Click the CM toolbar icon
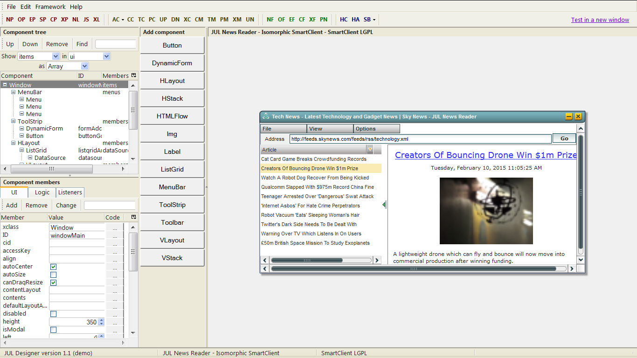The height and width of the screenshot is (358, 637). click(x=199, y=19)
